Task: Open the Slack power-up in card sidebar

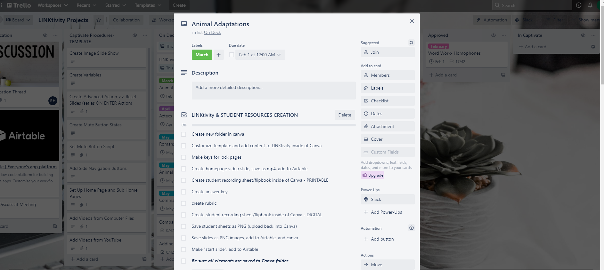Action: click(388, 199)
